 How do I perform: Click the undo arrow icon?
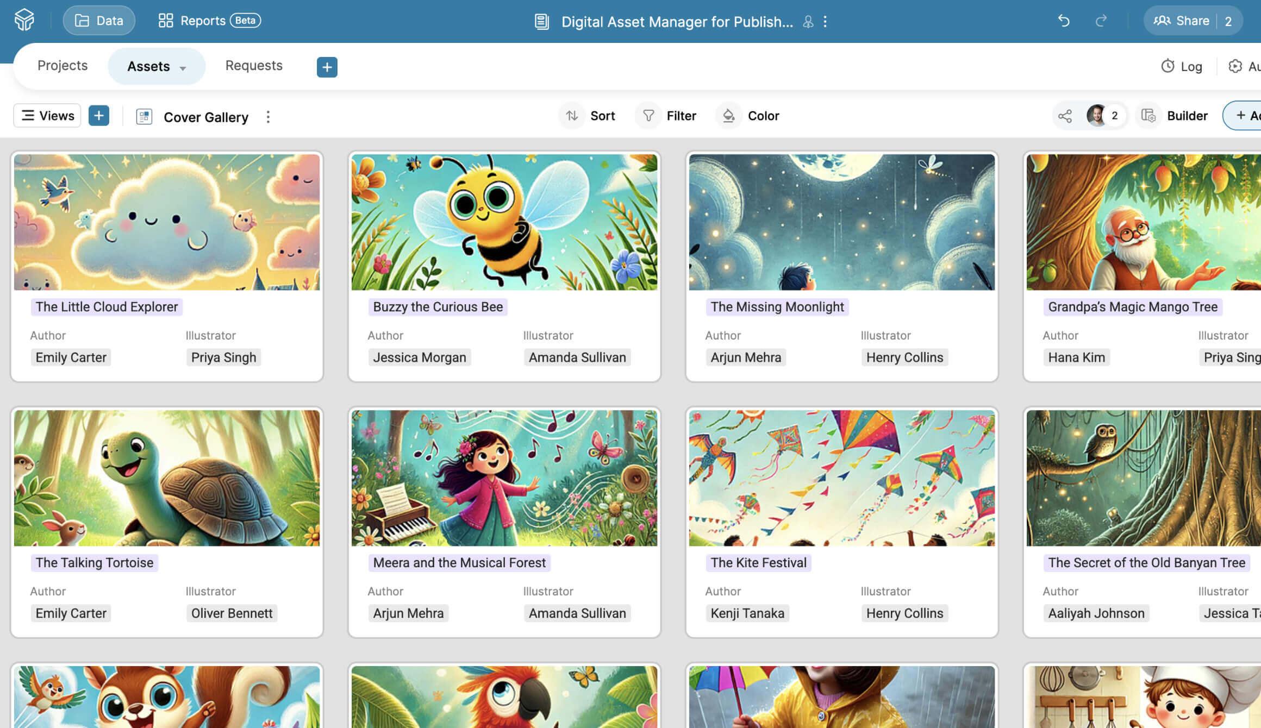tap(1064, 21)
